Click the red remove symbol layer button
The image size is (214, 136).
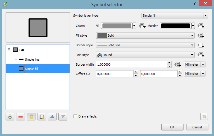pyautogui.click(x=21, y=117)
